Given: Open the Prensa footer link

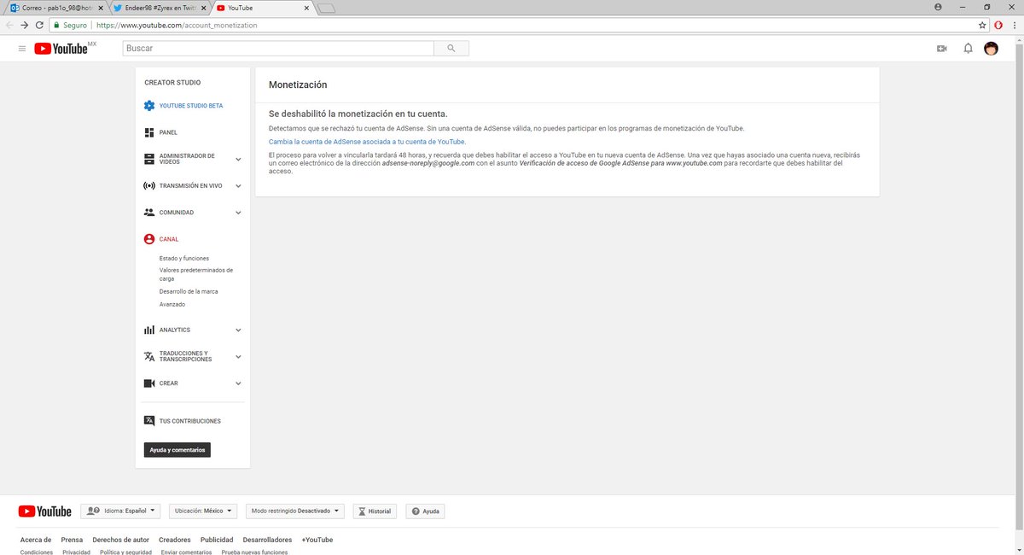Looking at the screenshot, I should pyautogui.click(x=72, y=540).
